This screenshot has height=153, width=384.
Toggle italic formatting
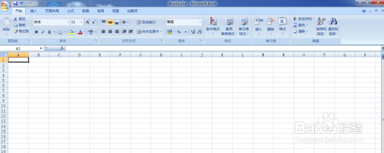tap(43, 32)
